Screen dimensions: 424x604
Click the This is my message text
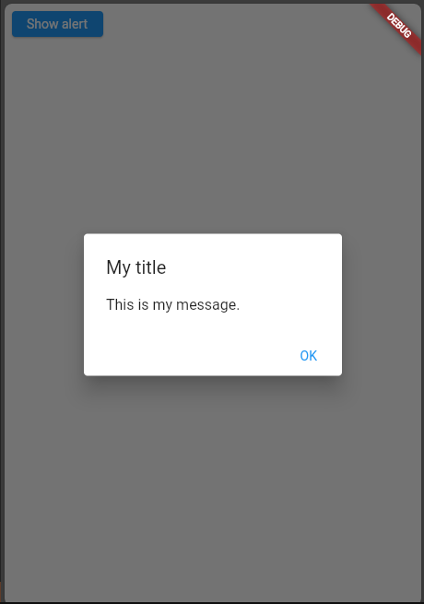coord(173,304)
